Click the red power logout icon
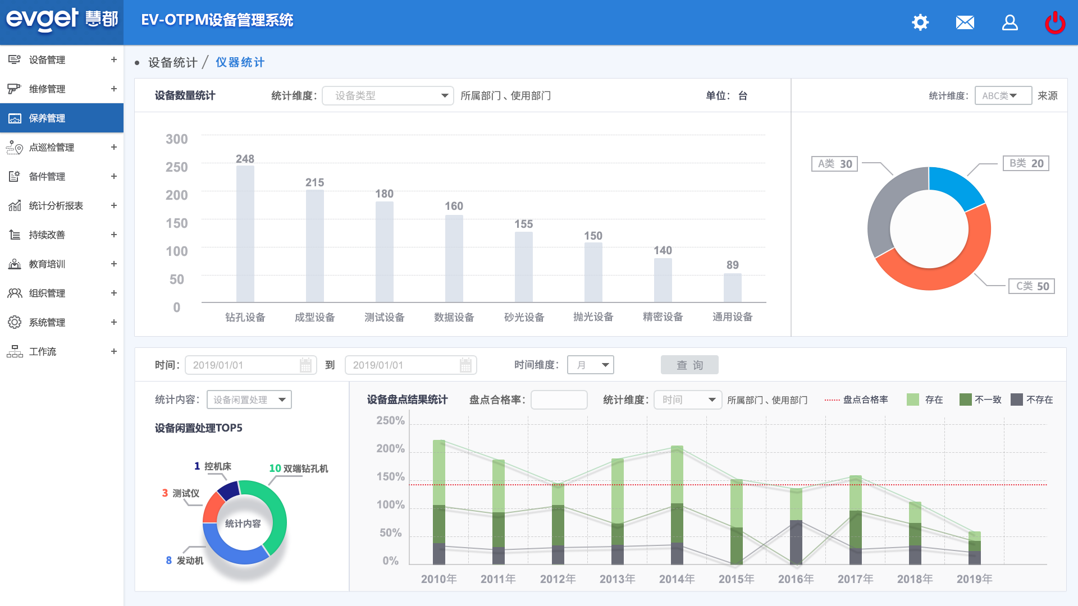 [1054, 22]
